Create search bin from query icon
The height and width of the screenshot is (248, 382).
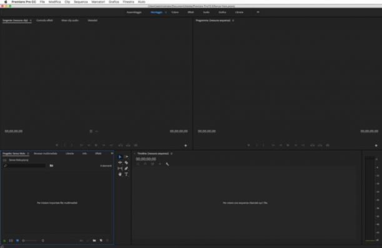(x=51, y=166)
